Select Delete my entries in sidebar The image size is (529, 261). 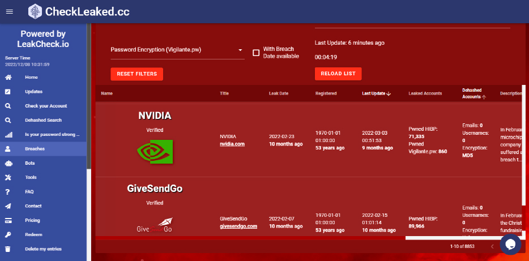(x=43, y=249)
